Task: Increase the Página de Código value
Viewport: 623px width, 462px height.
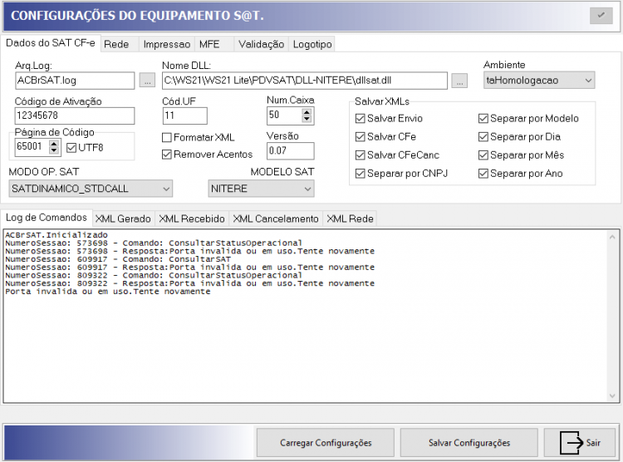Action: tap(54, 144)
